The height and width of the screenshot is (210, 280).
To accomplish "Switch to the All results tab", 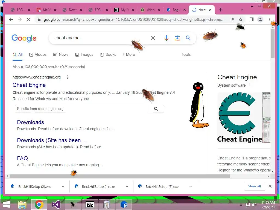I will [17, 55].
